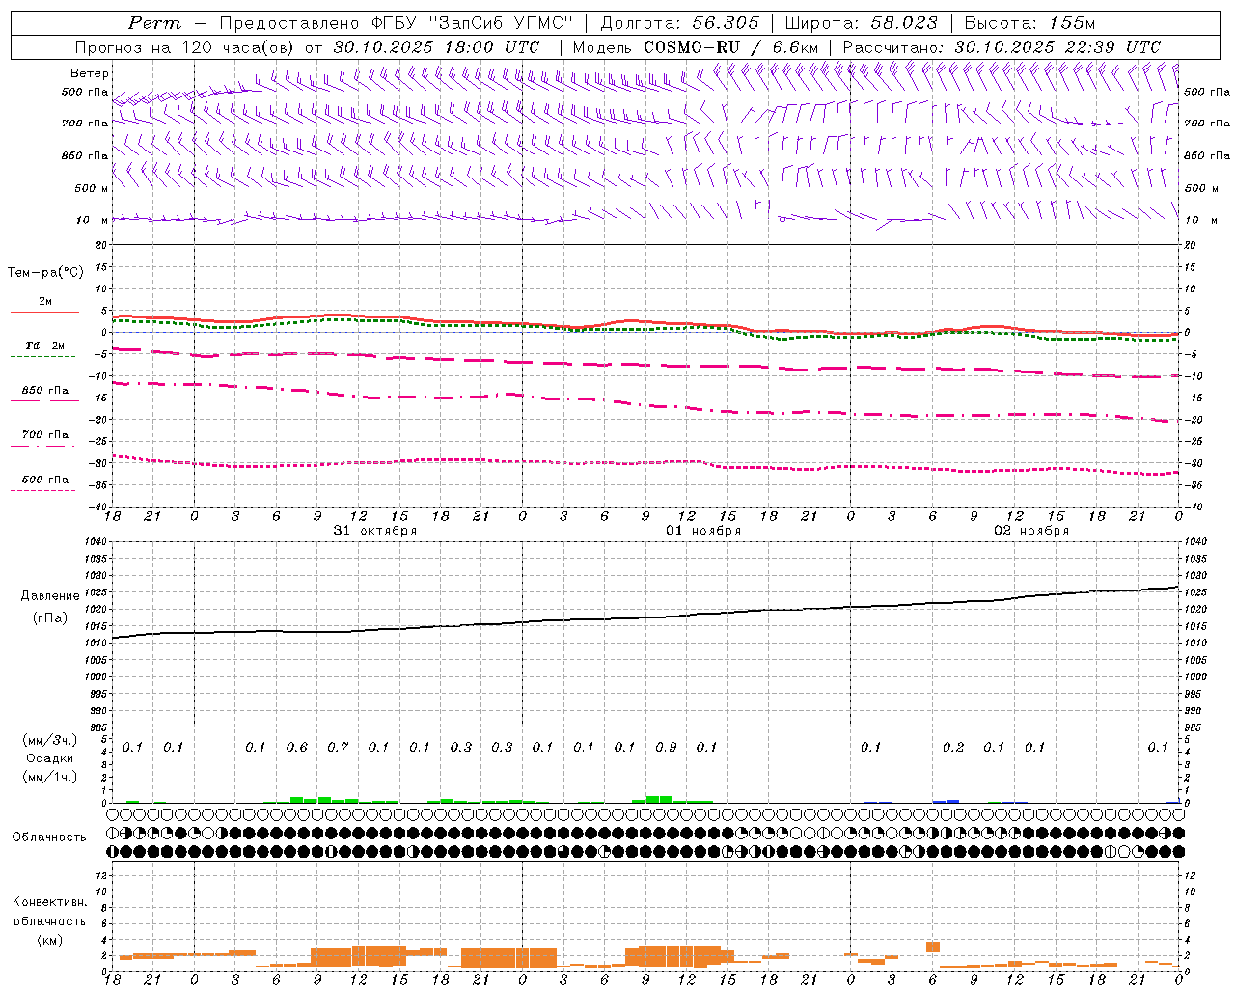Click "Рассчитано: 30.10.2025 22:39 UTC" text
Image resolution: width=1235 pixels, height=988 pixels.
pyautogui.click(x=1002, y=47)
